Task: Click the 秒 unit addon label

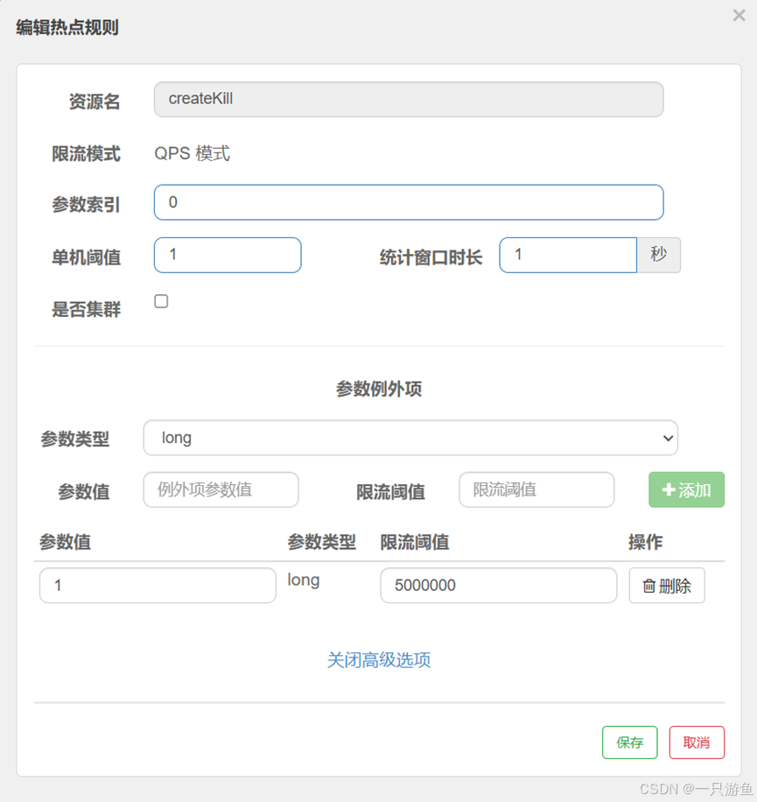Action: tap(658, 255)
